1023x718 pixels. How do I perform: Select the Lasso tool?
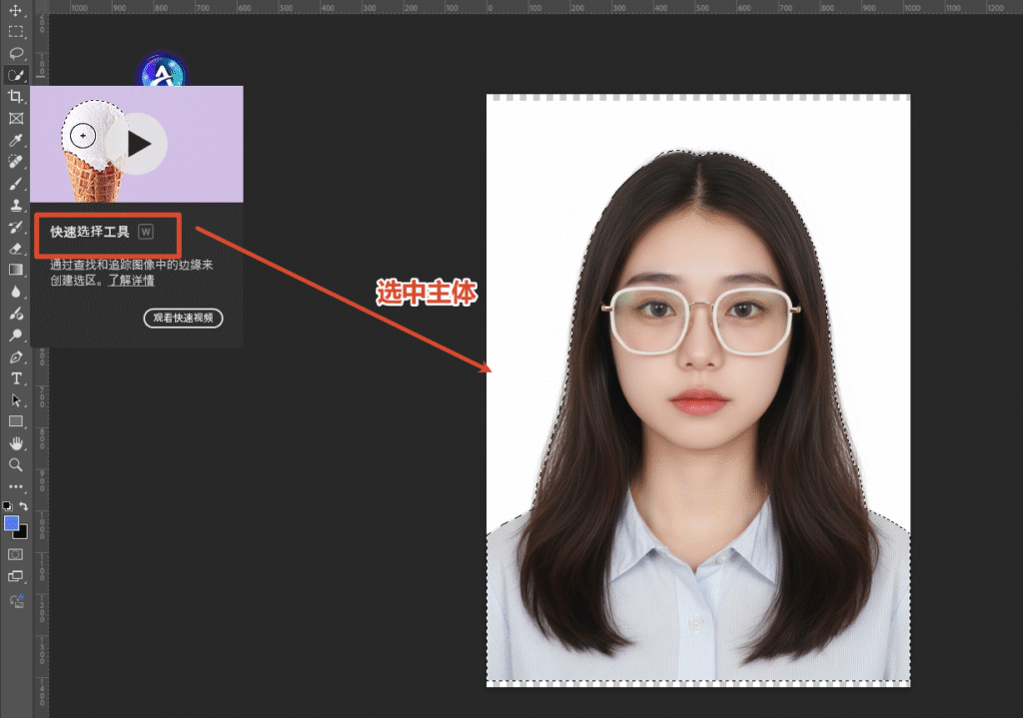[x=16, y=53]
